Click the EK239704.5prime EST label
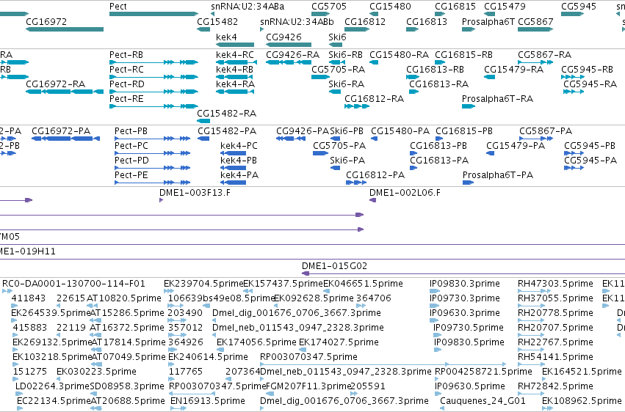Screen dimensions: 625x412 click(203, 284)
